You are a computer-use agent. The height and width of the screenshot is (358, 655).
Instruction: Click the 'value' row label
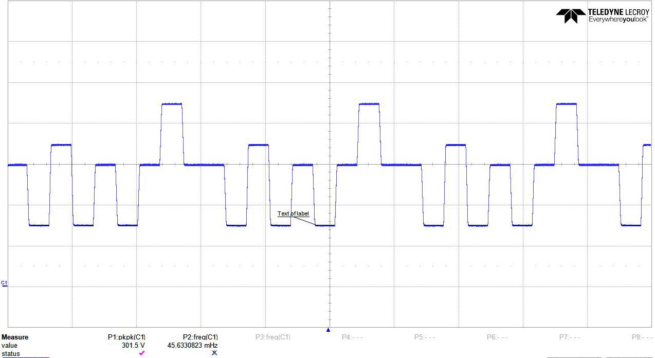click(9, 346)
